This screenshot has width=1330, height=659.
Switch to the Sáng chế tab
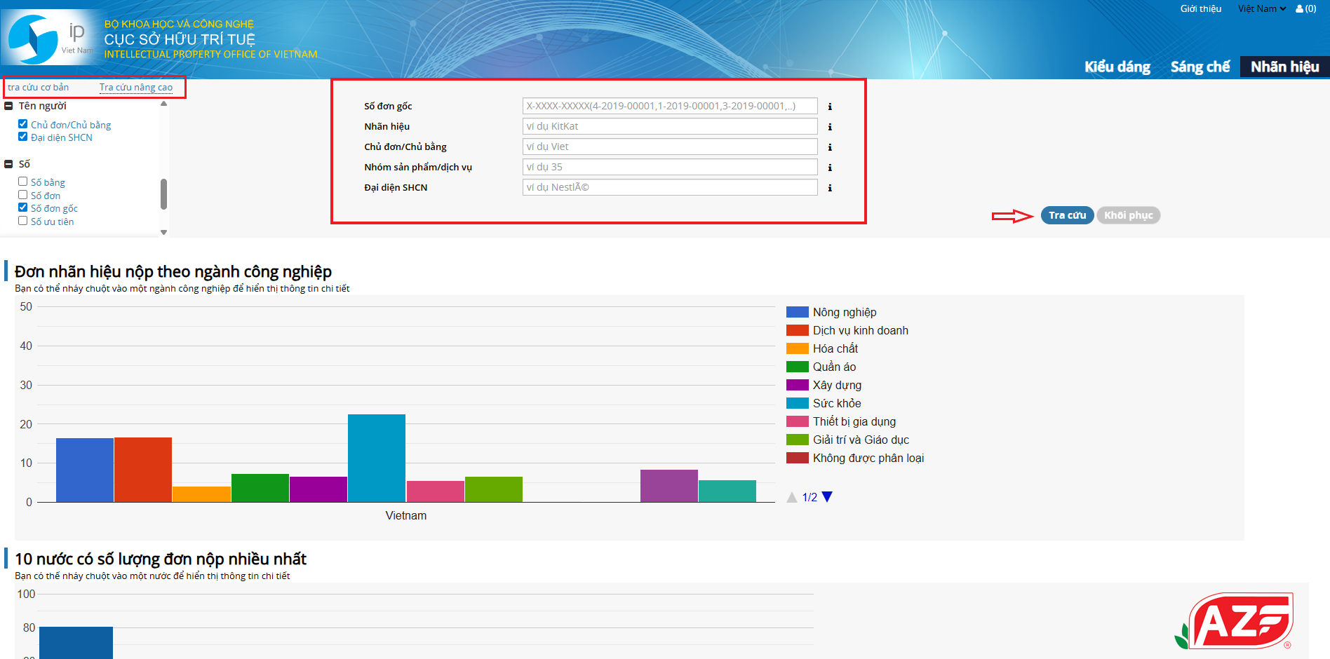point(1200,67)
